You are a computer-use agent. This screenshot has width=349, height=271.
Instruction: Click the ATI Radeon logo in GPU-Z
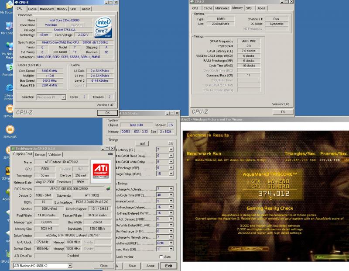click(101, 171)
